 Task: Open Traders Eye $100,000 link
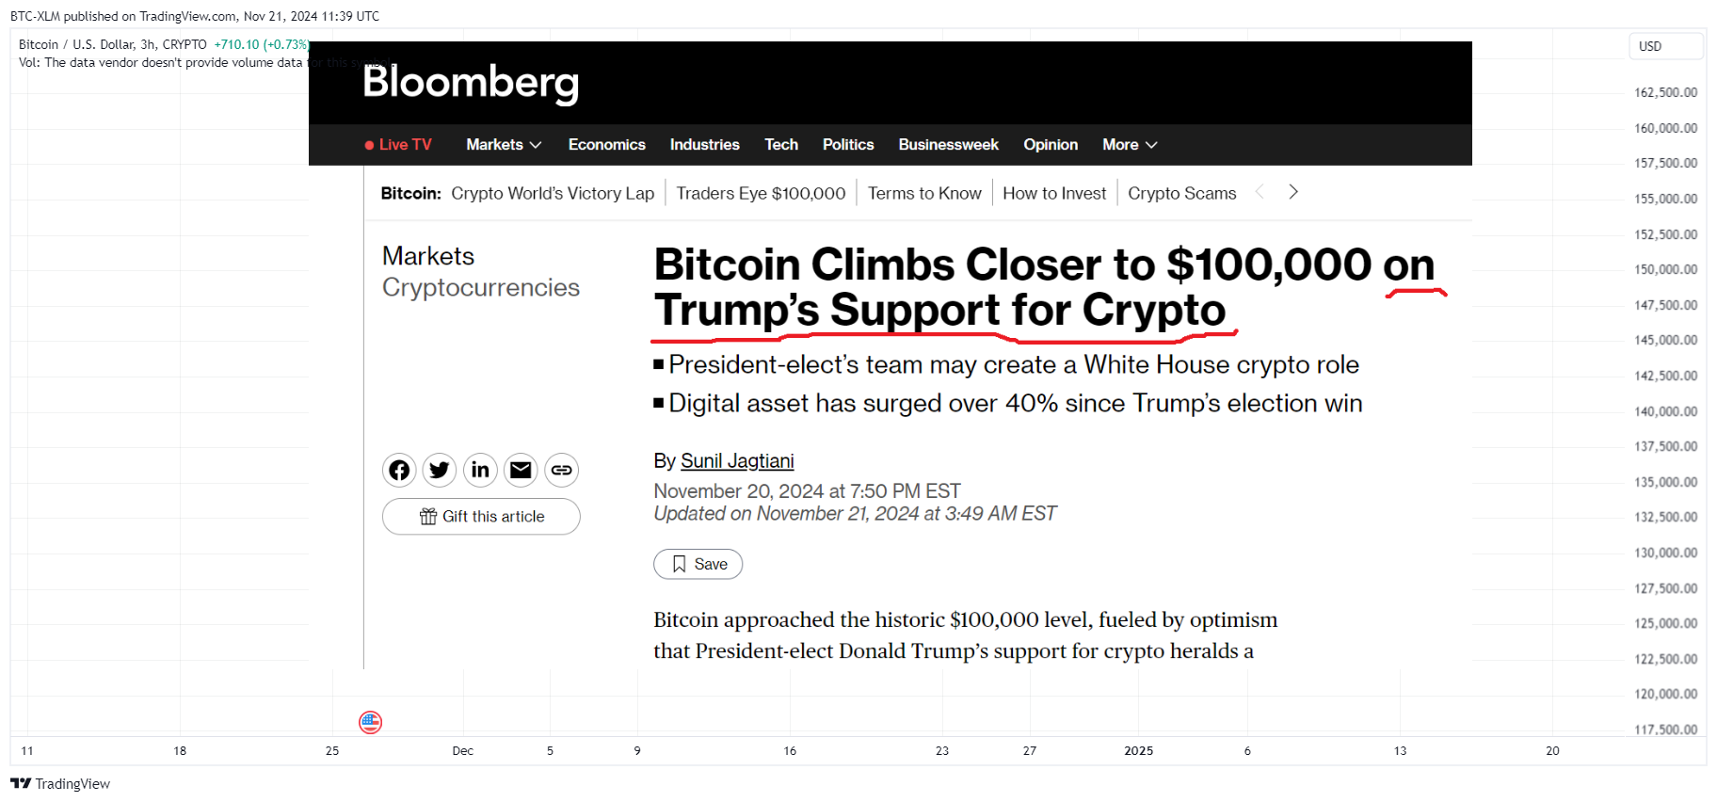click(761, 193)
